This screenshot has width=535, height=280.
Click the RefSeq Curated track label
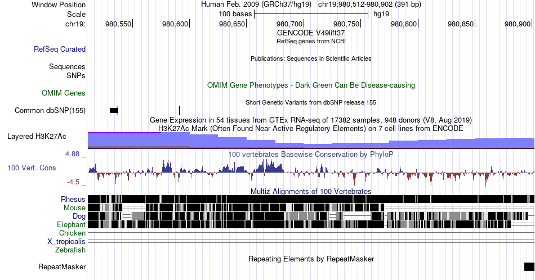[x=60, y=49]
